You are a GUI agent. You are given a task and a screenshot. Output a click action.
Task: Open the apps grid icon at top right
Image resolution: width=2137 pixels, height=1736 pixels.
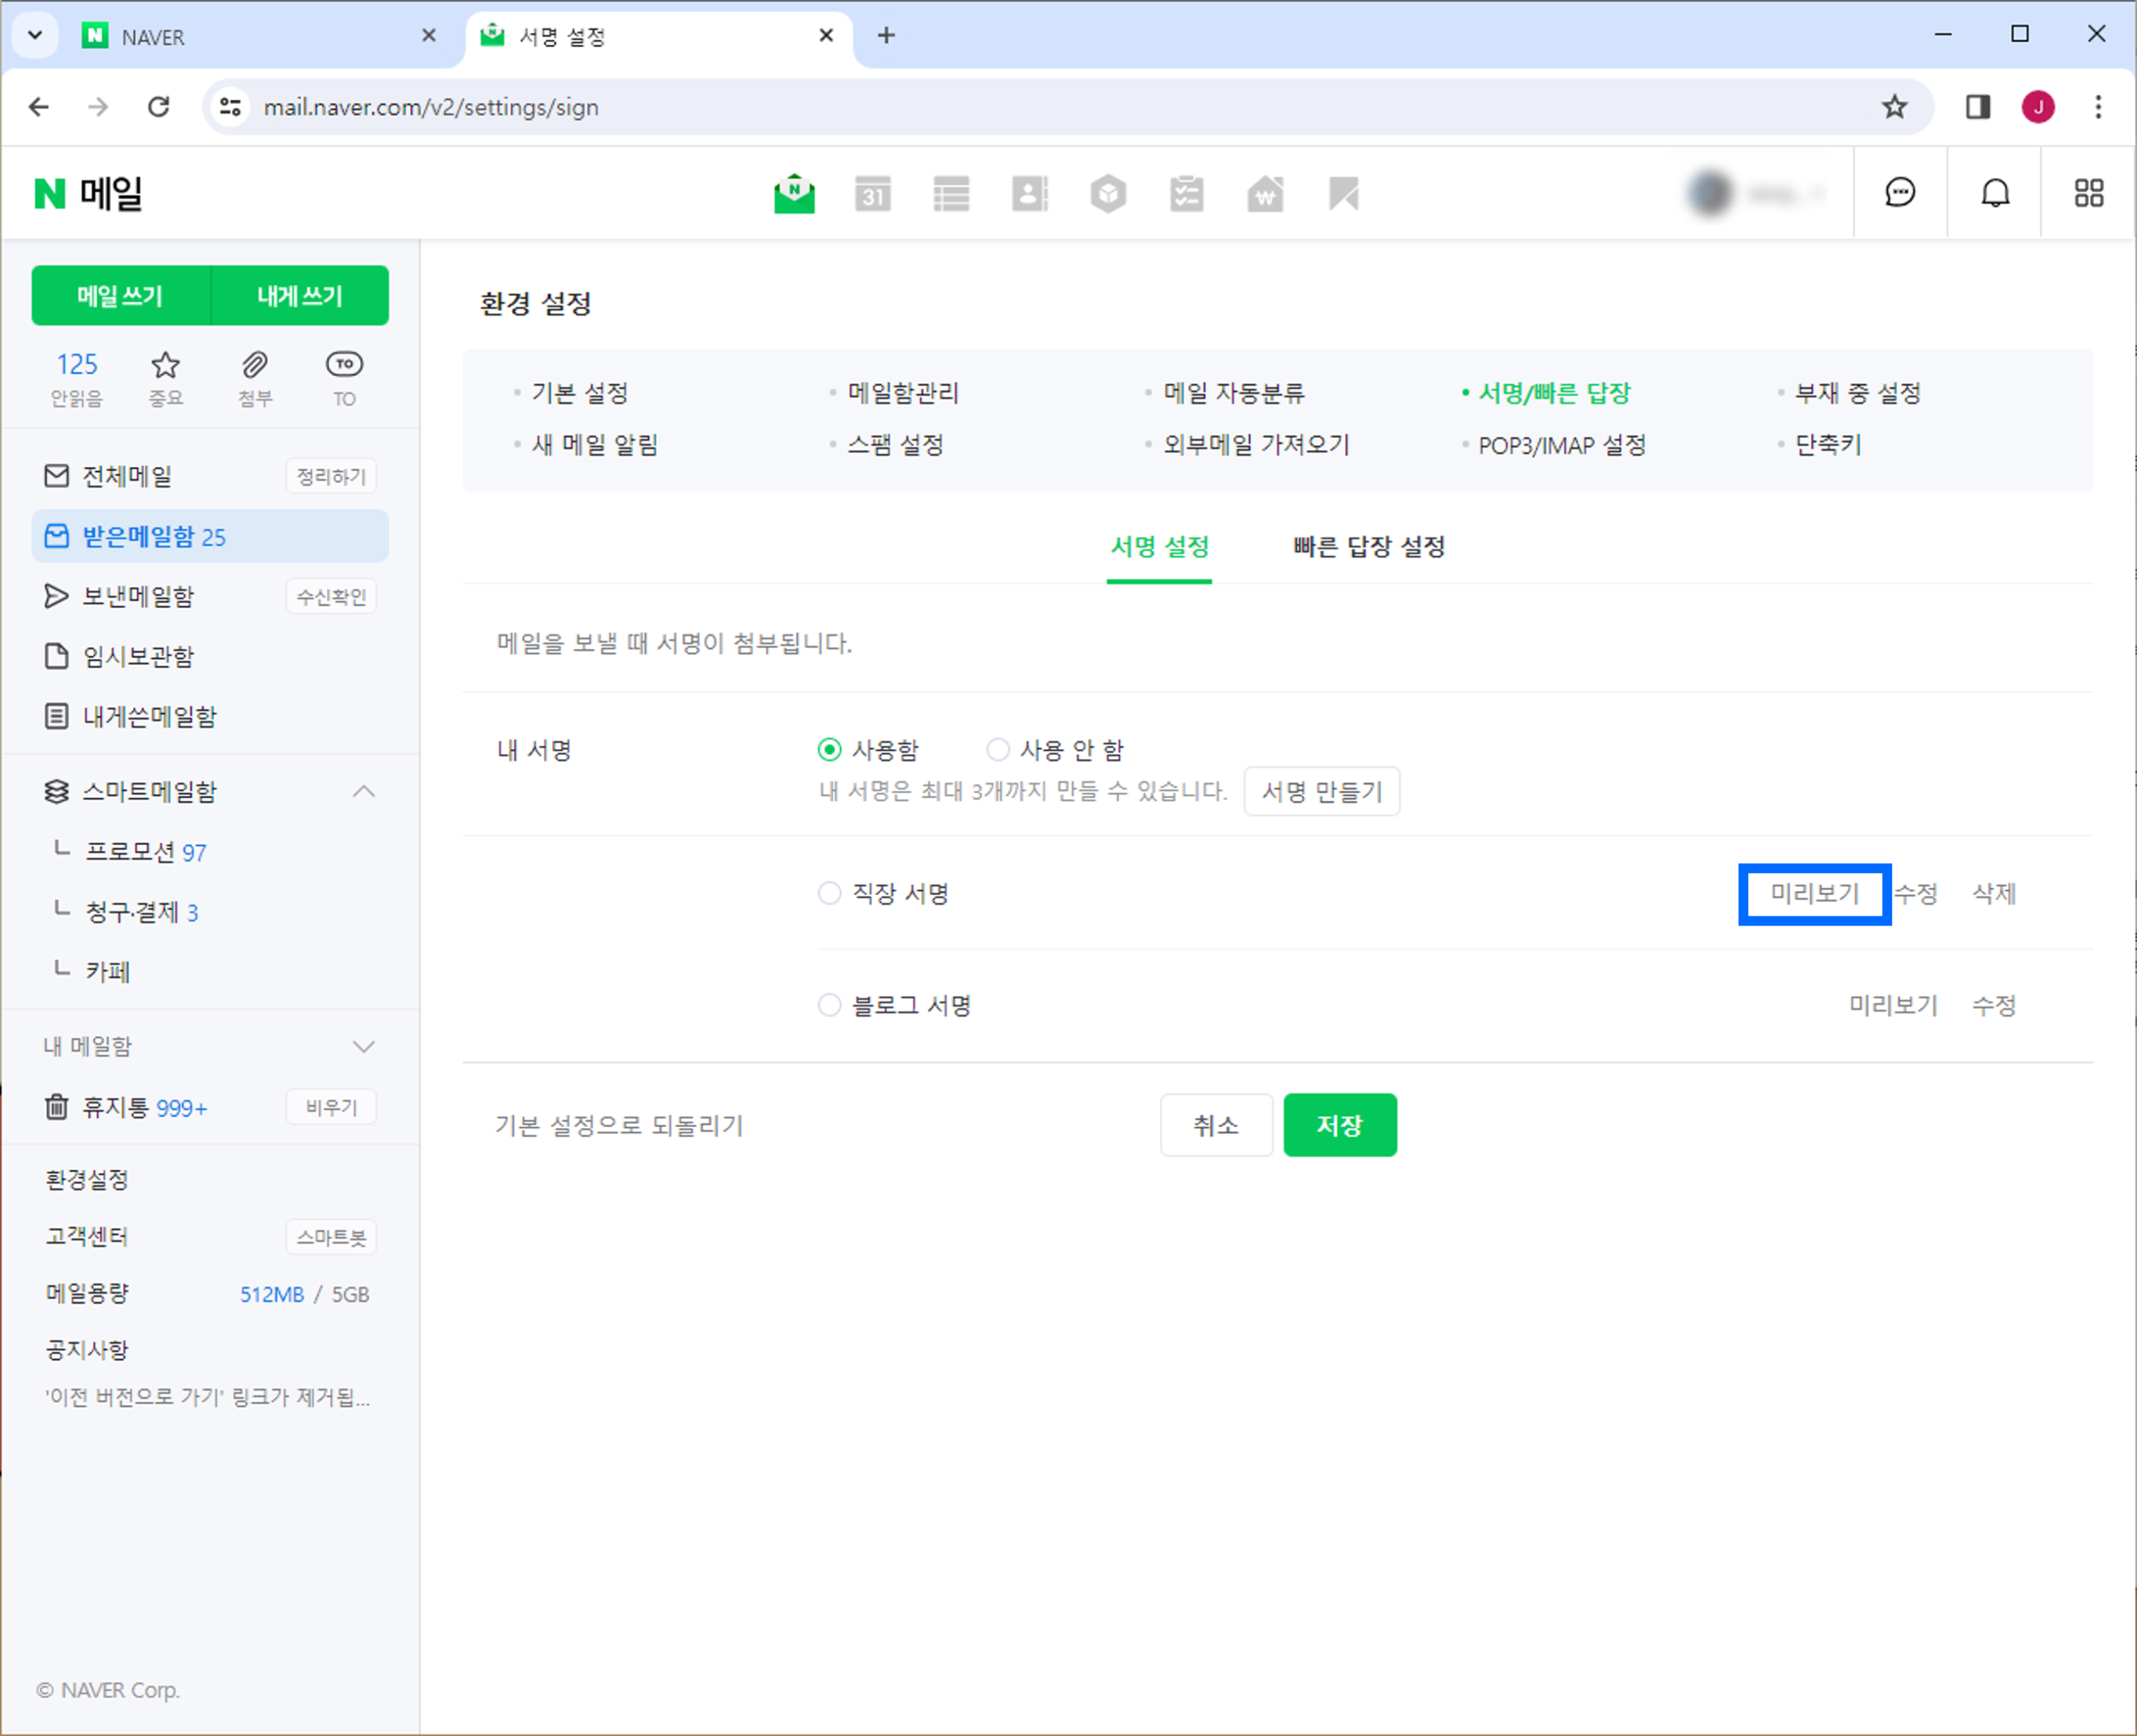click(x=2088, y=193)
